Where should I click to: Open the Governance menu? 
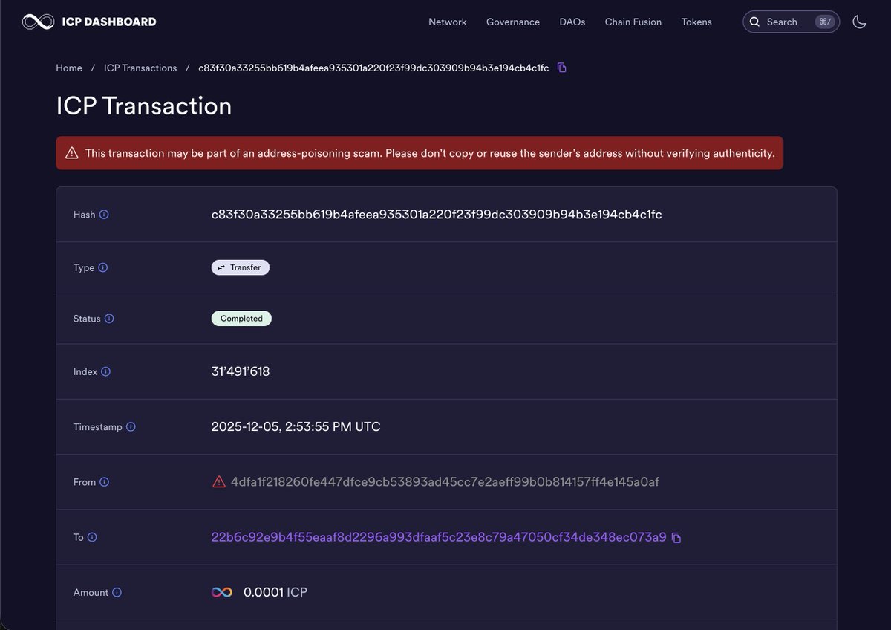pos(512,22)
